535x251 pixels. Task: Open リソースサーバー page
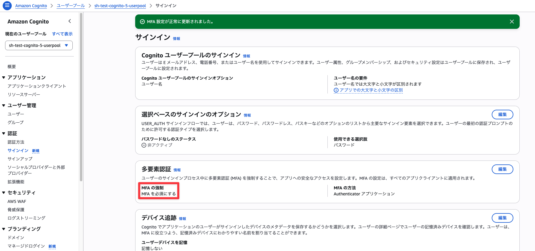point(24,95)
